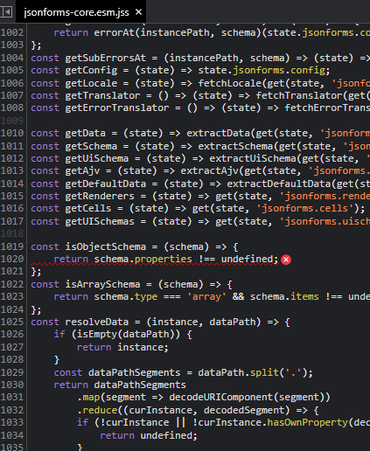Click the extractSchema function call
Screen dimensions: 370x451
(235, 146)
